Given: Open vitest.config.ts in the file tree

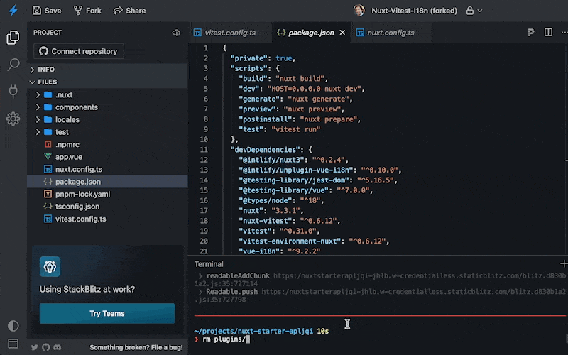Looking at the screenshot, I should (x=107, y=219).
